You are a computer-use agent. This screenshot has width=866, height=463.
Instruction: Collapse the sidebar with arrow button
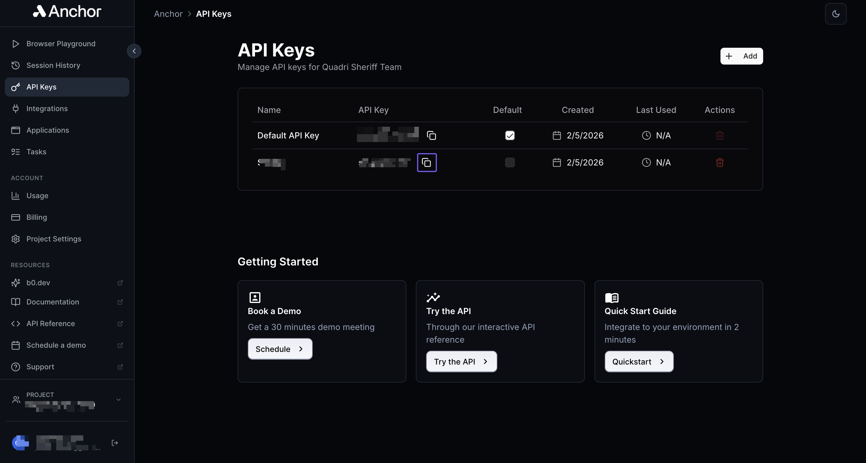(134, 51)
